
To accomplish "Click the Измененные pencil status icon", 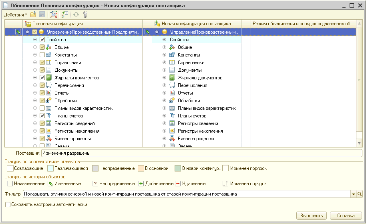I will [50, 184].
